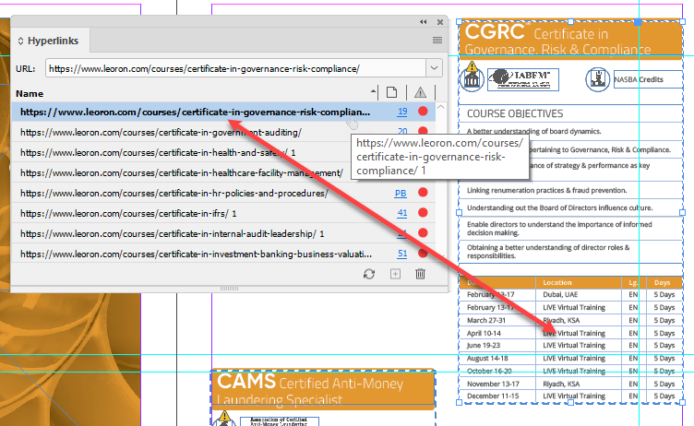Screen dimensions: 694x426
Task: Select the internal-audit-leadership hyperlink row
Action: click(x=223, y=233)
